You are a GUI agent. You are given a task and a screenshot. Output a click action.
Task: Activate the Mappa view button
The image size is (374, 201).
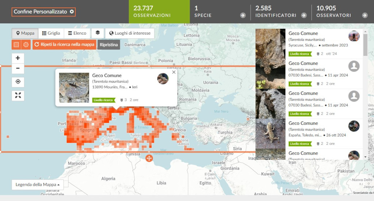tap(24, 33)
